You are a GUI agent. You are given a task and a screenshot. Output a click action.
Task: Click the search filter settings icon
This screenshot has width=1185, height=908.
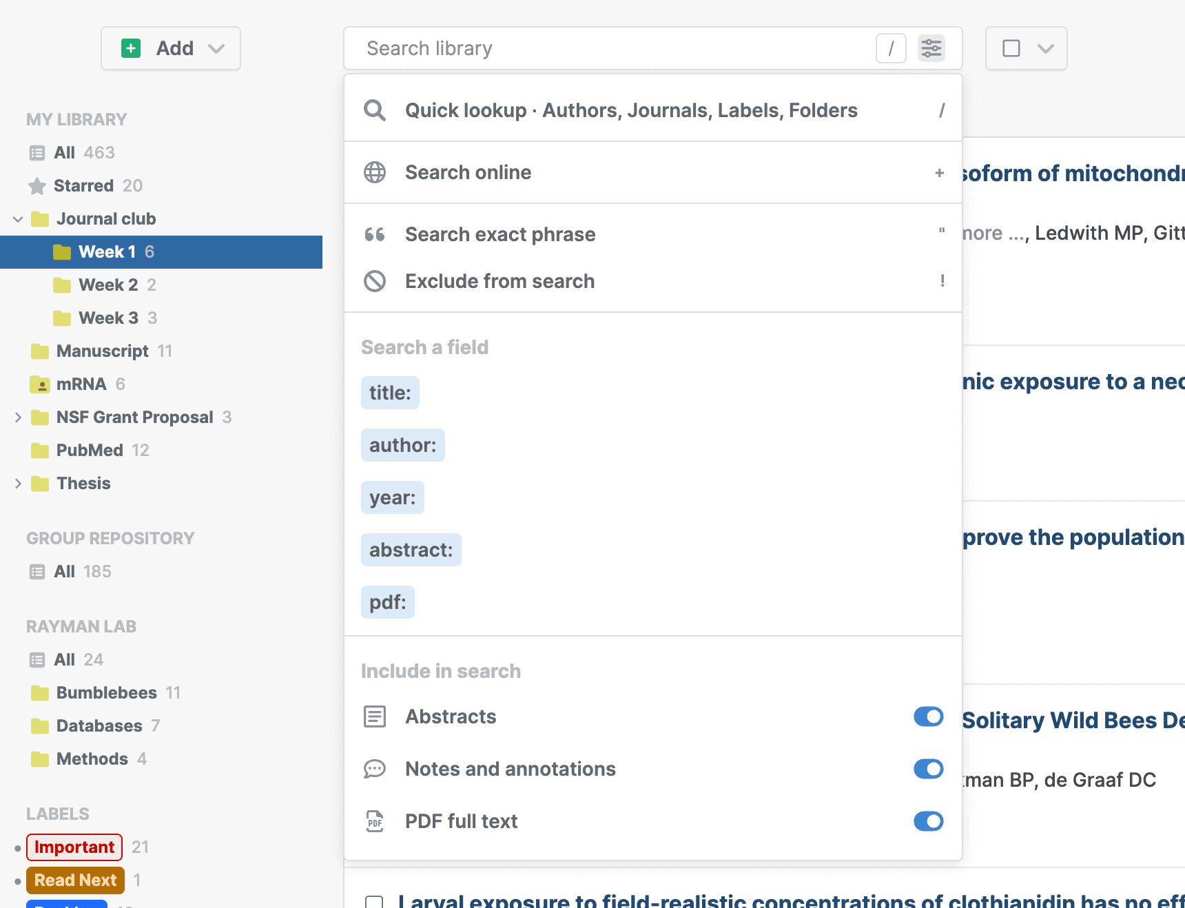[x=931, y=48]
